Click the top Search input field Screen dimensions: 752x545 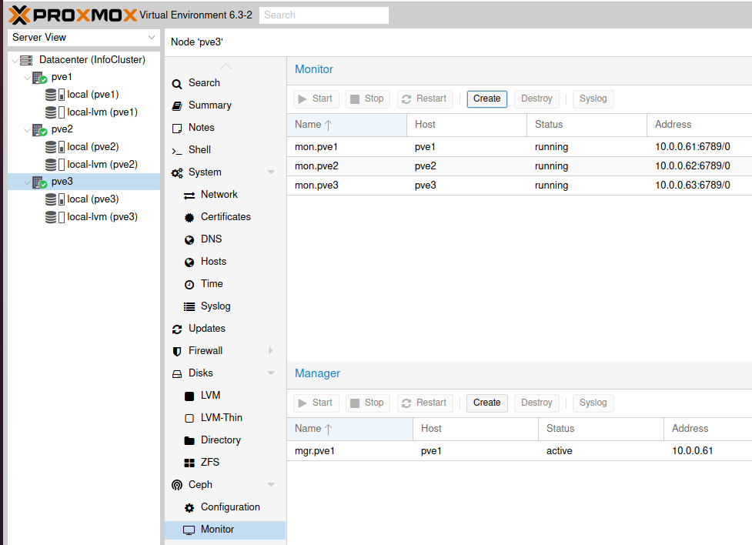tap(324, 15)
